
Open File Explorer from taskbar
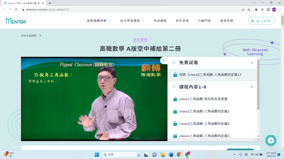(x=163, y=155)
